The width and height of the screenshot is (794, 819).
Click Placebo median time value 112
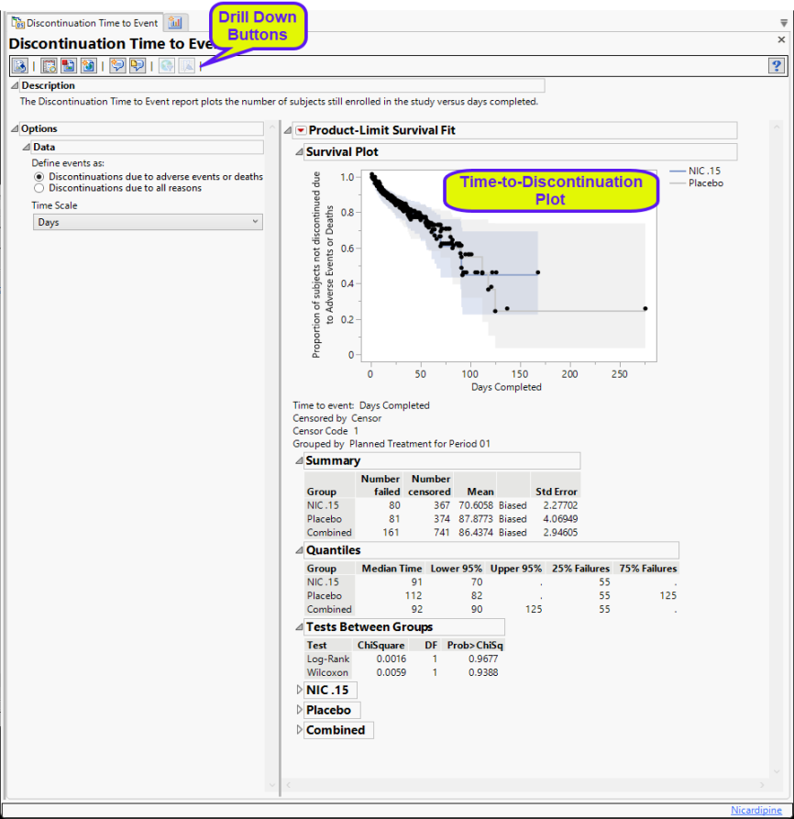tap(413, 595)
